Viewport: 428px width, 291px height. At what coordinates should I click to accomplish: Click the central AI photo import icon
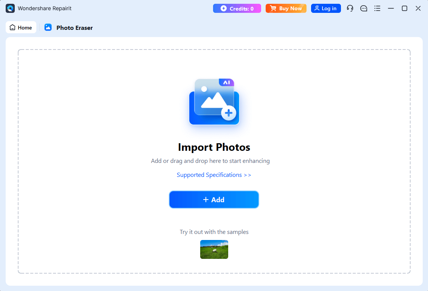click(214, 102)
